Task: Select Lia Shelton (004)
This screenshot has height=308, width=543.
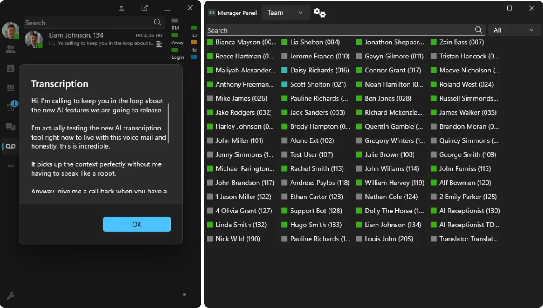Action: coord(310,42)
